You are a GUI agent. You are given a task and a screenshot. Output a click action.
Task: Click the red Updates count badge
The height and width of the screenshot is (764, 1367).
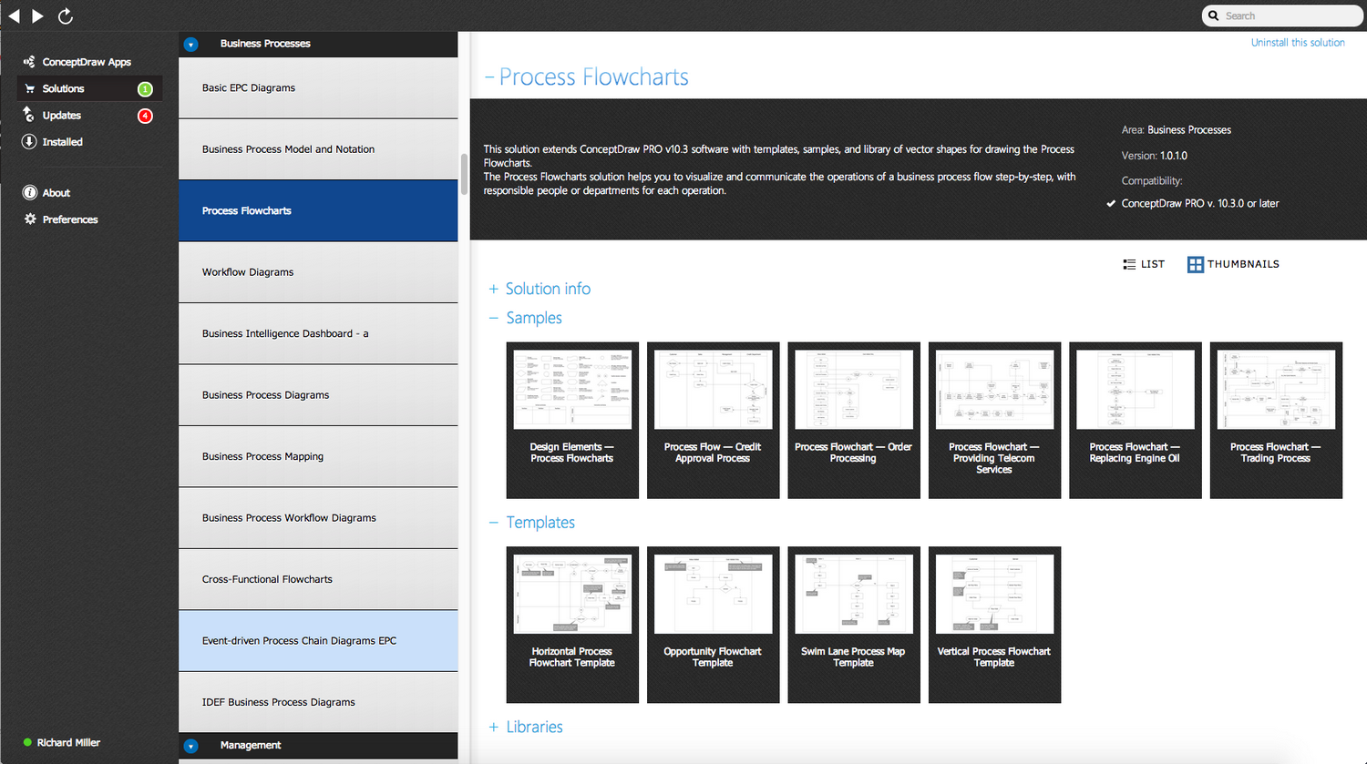click(x=145, y=116)
